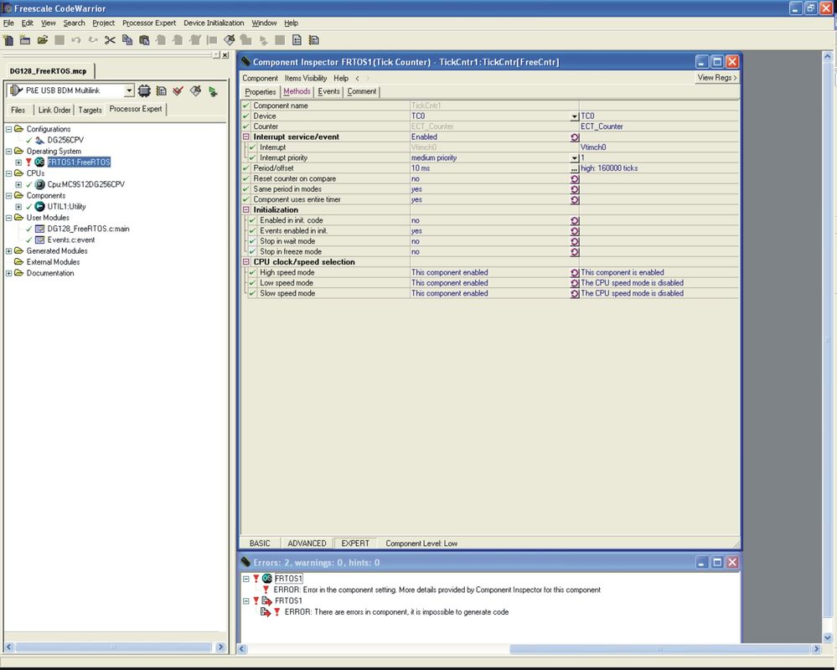Open the Device Initialization menu
Image resolution: width=837 pixels, height=670 pixels.
point(214,23)
